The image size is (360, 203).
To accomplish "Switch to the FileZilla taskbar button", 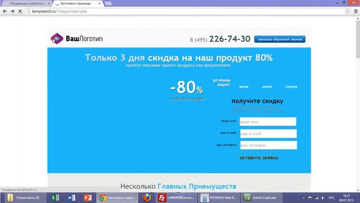I will pyautogui.click(x=177, y=198).
